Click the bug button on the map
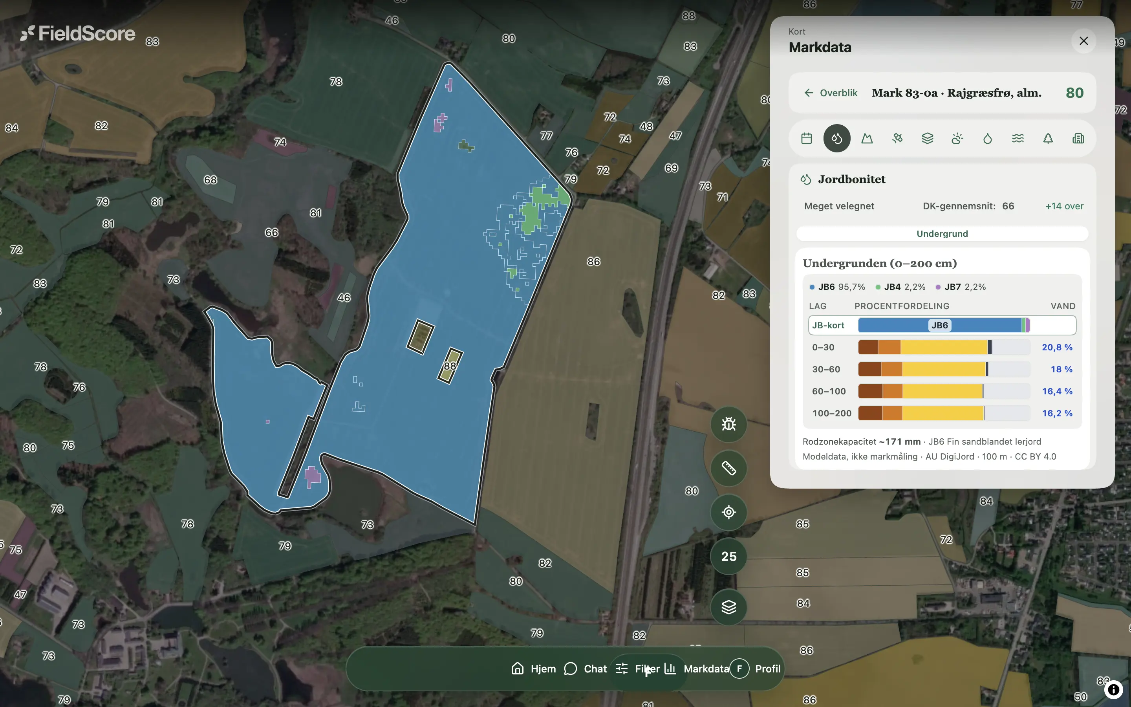This screenshot has width=1131, height=707. 728,424
